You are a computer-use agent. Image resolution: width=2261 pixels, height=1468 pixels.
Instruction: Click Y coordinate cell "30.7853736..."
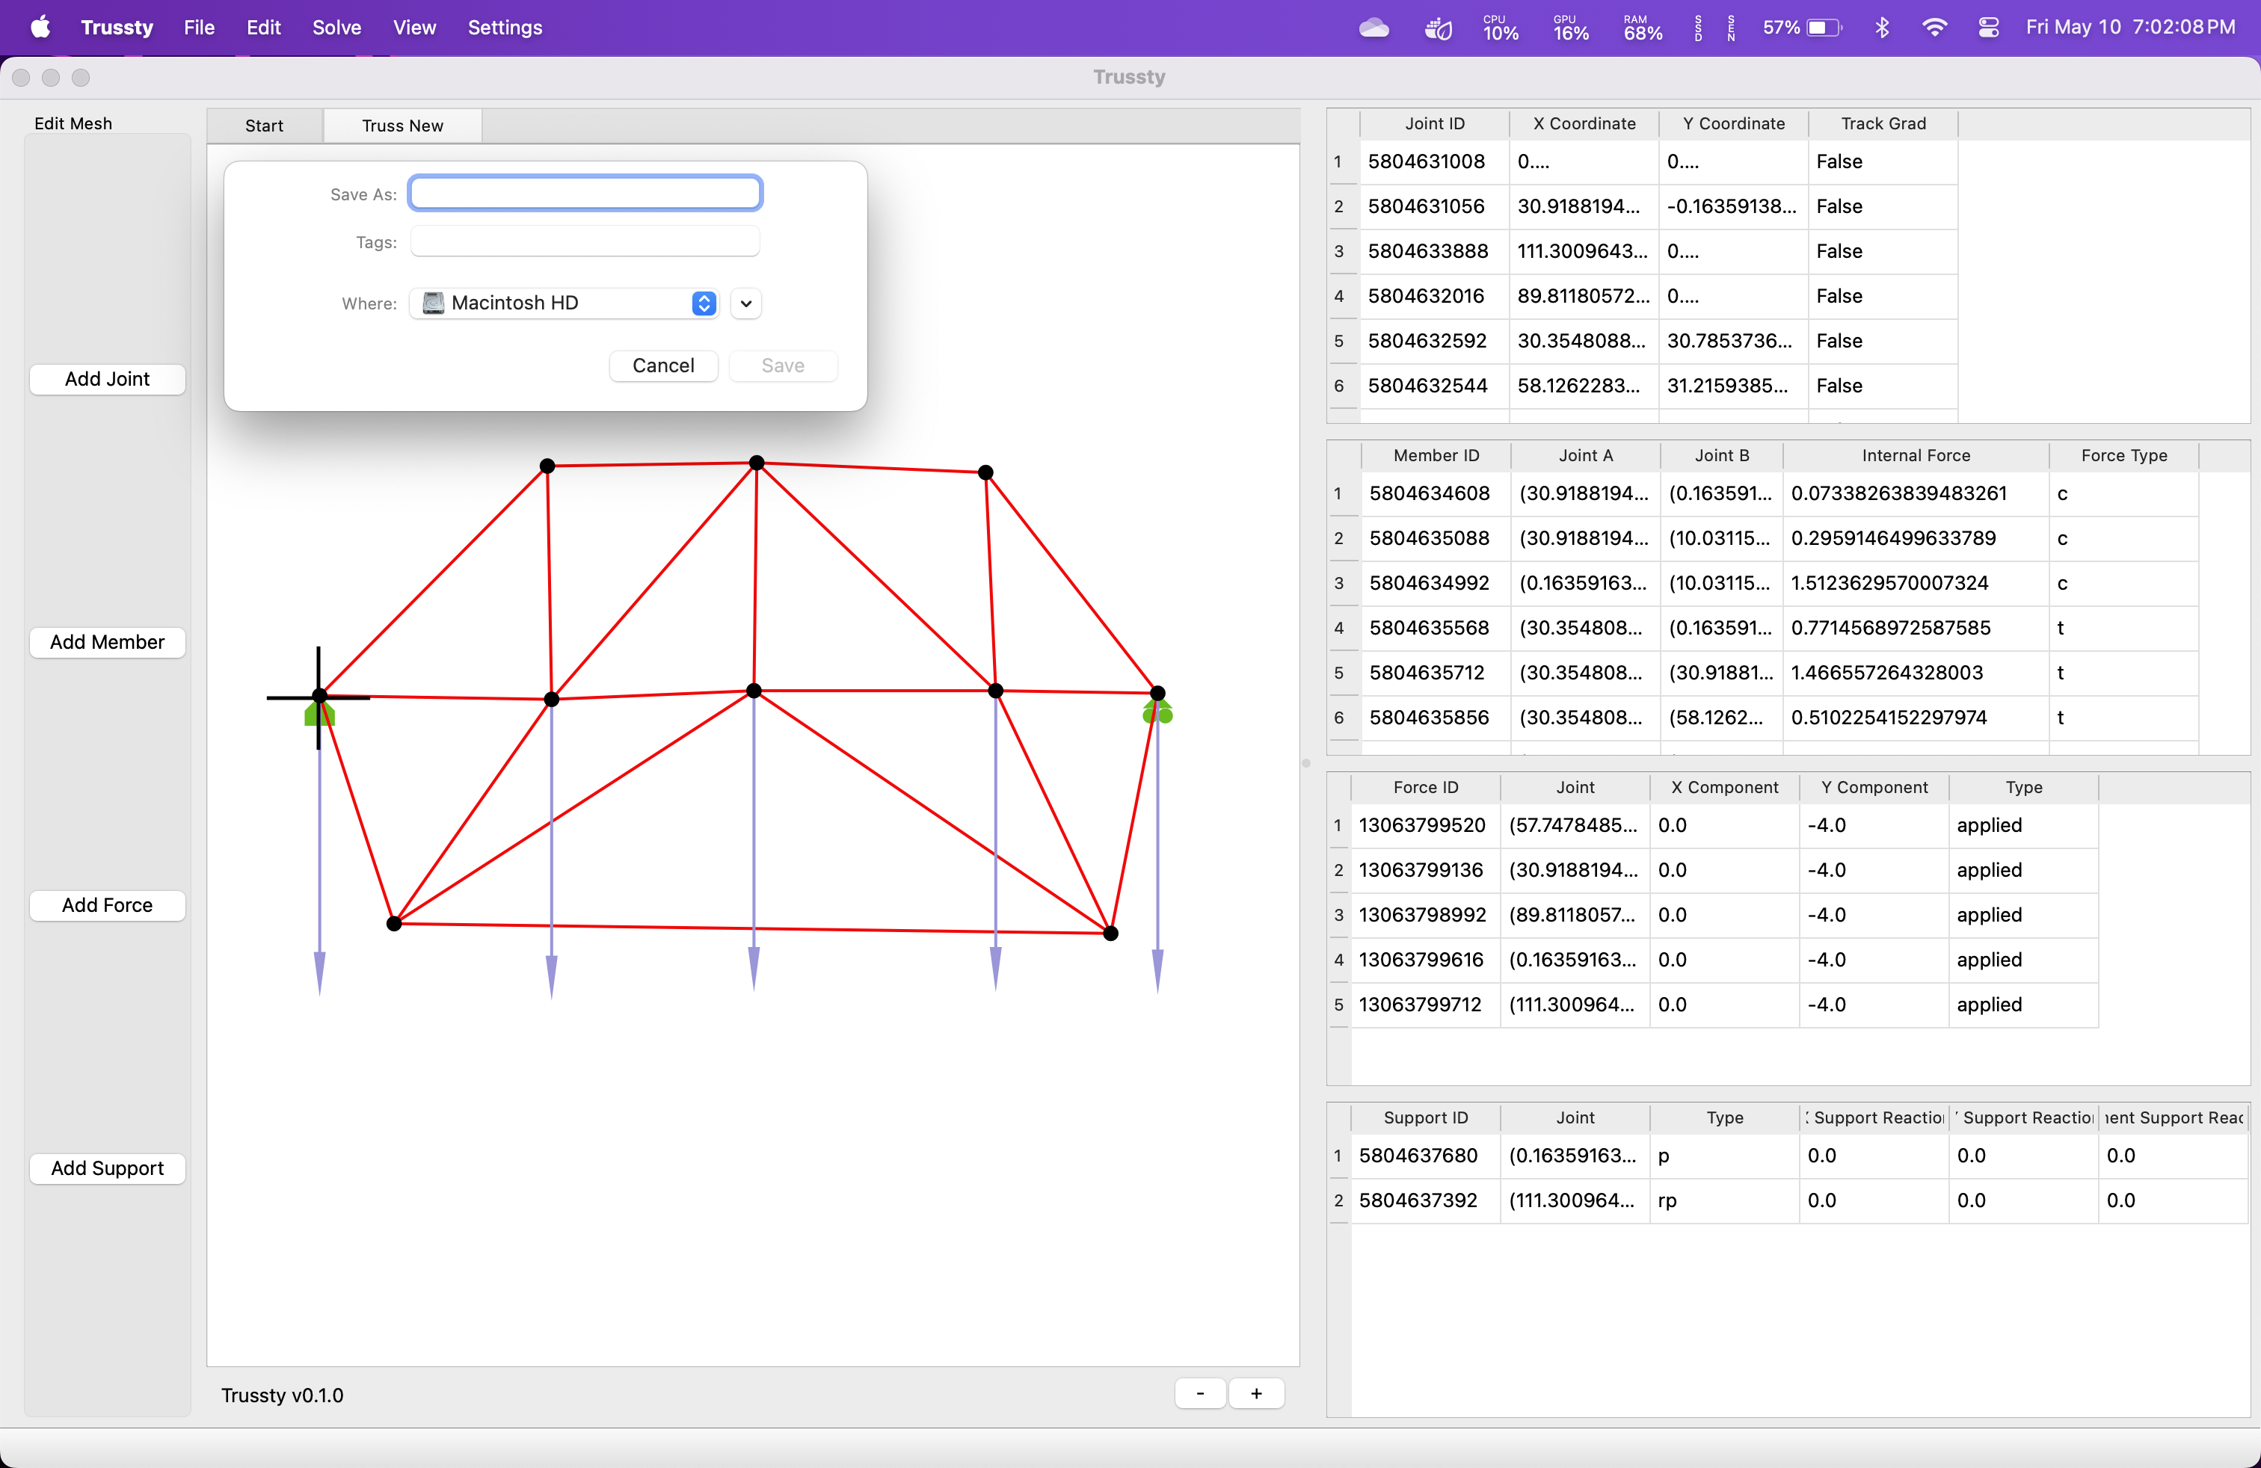point(1734,341)
